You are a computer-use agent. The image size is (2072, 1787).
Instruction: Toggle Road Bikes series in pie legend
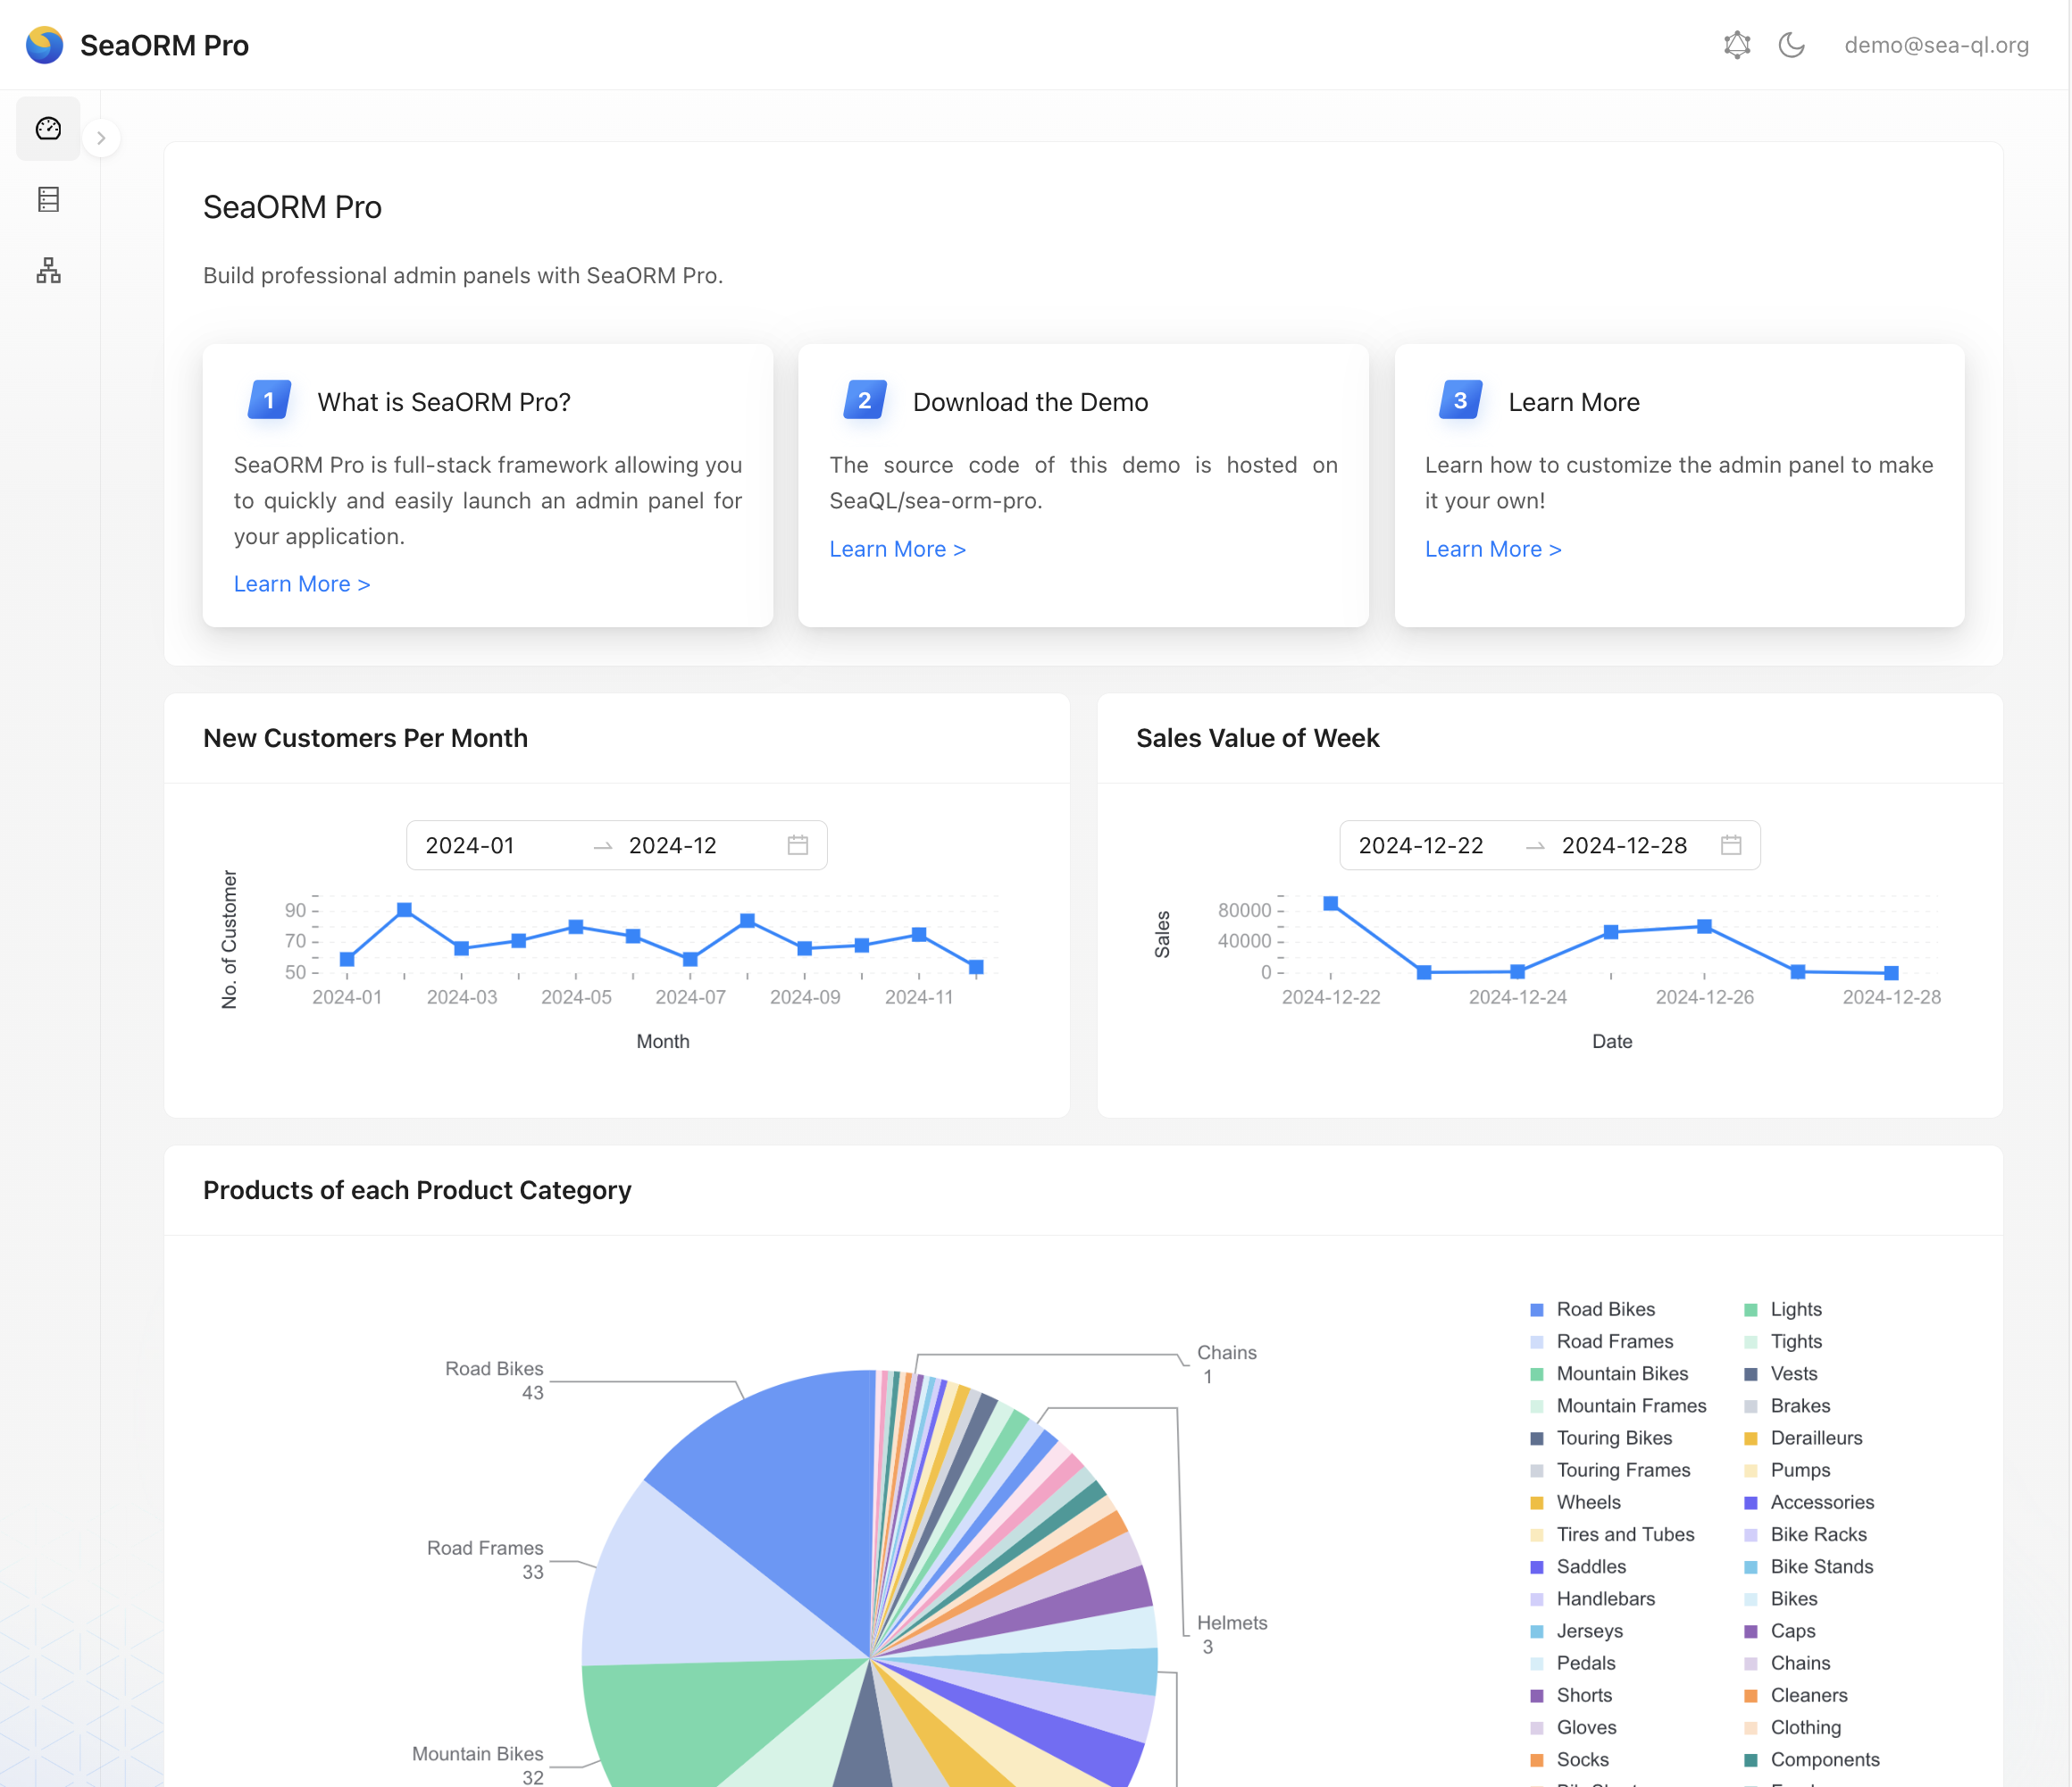(x=1604, y=1309)
